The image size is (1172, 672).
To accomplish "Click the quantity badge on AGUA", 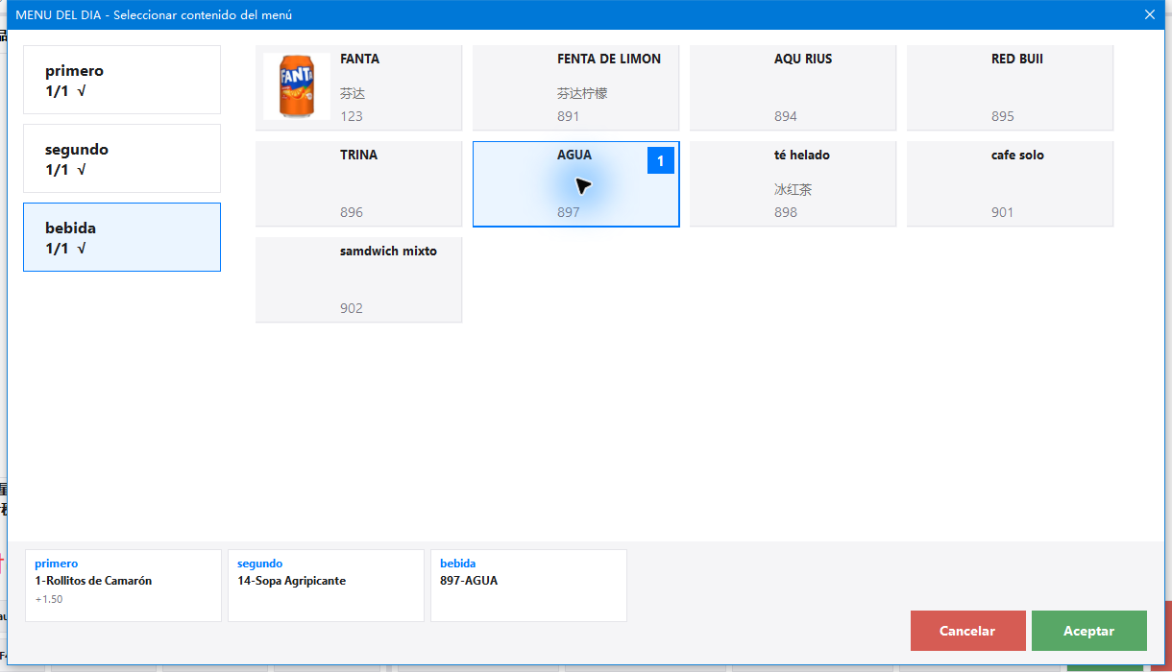I will (661, 160).
